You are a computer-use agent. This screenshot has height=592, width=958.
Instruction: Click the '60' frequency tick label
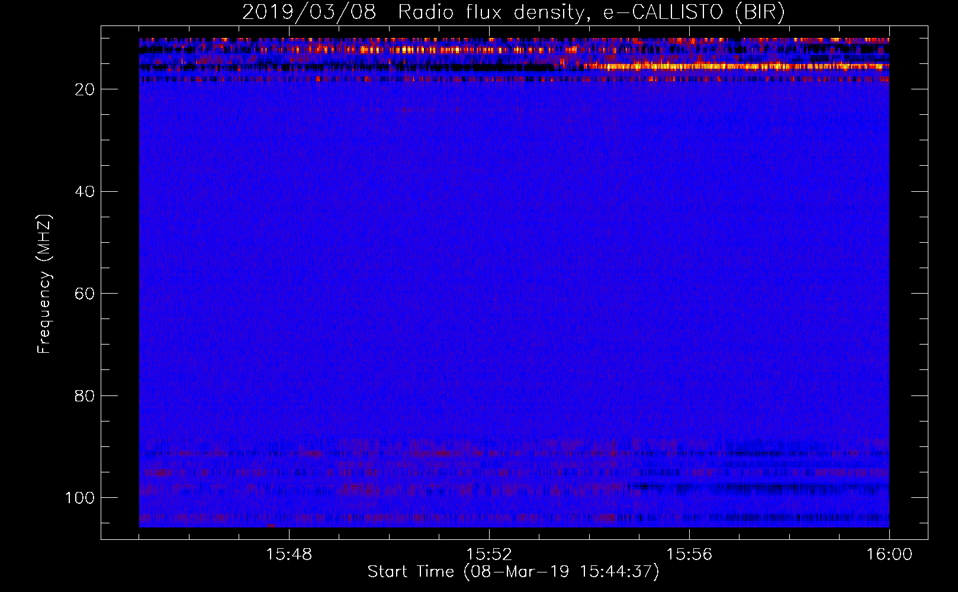pyautogui.click(x=85, y=294)
